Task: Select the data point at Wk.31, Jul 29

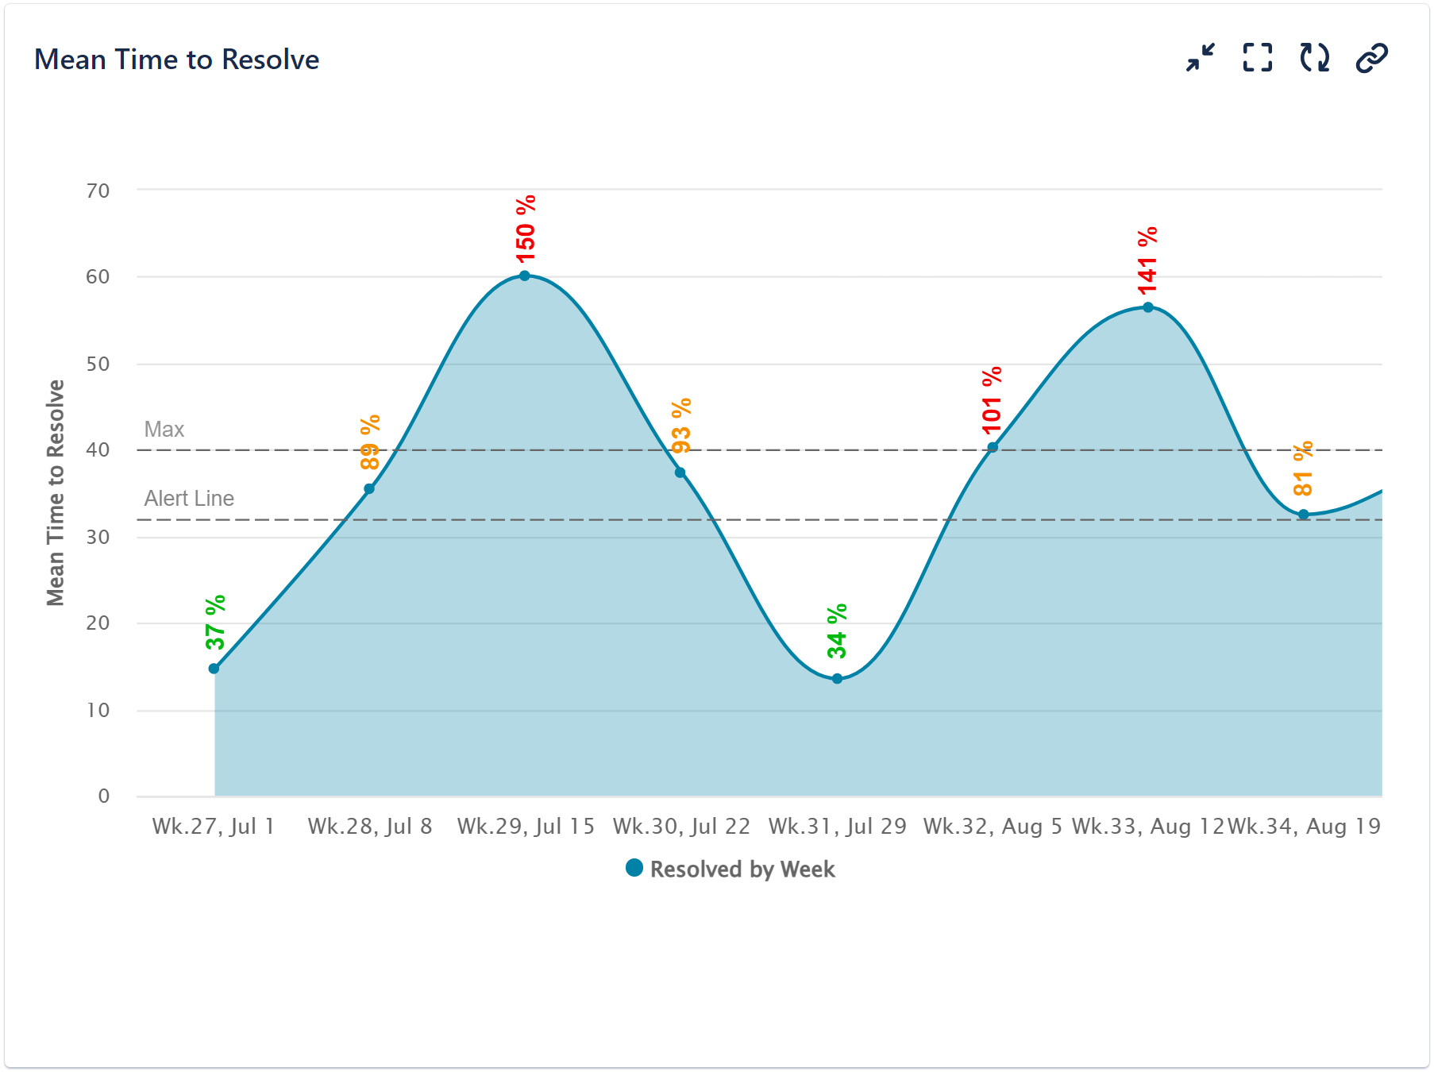Action: coord(837,677)
